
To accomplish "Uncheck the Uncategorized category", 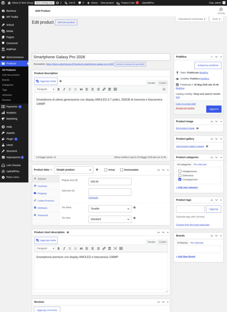I will click(x=180, y=179).
